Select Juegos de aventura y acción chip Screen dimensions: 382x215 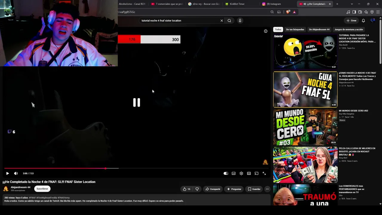[x=349, y=30]
